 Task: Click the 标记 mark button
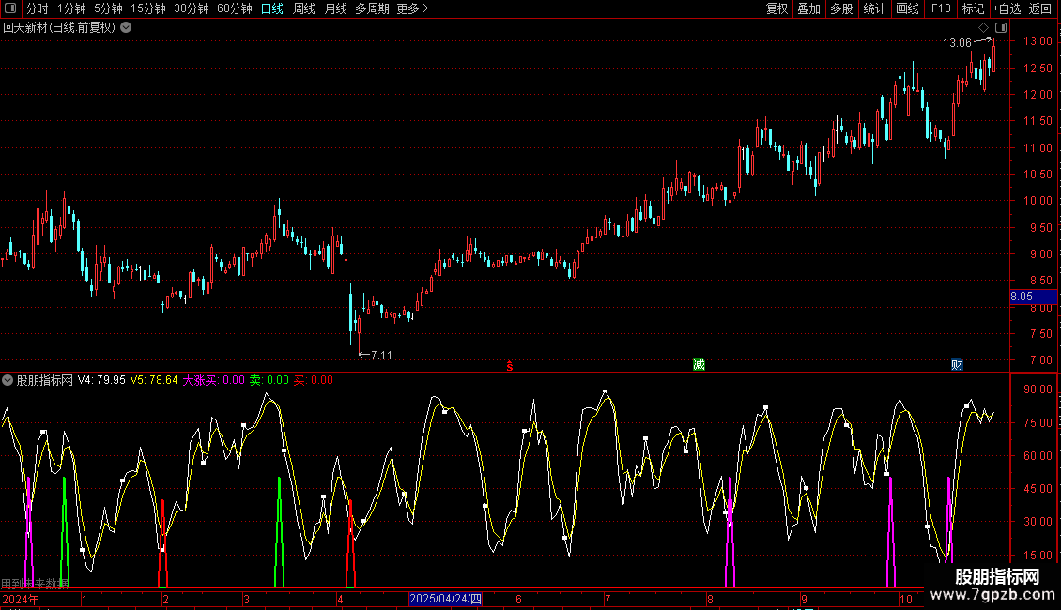[x=973, y=8]
